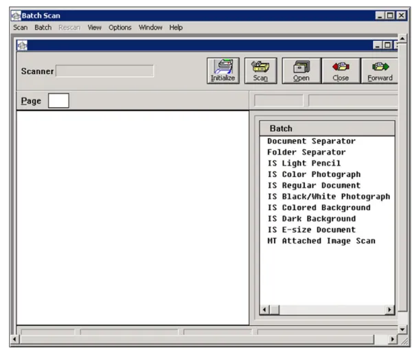Click the main window horizontal scroll thumb
412x350 pixels.
(x=197, y=339)
